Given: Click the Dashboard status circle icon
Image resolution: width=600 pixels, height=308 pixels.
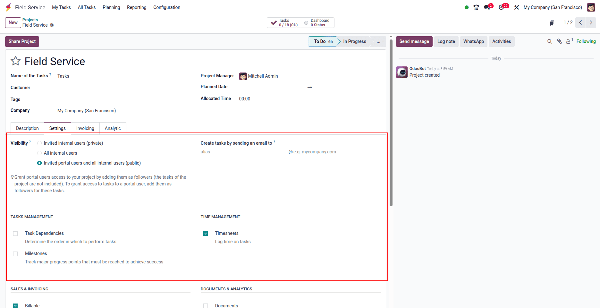Looking at the screenshot, I should click(x=306, y=23).
